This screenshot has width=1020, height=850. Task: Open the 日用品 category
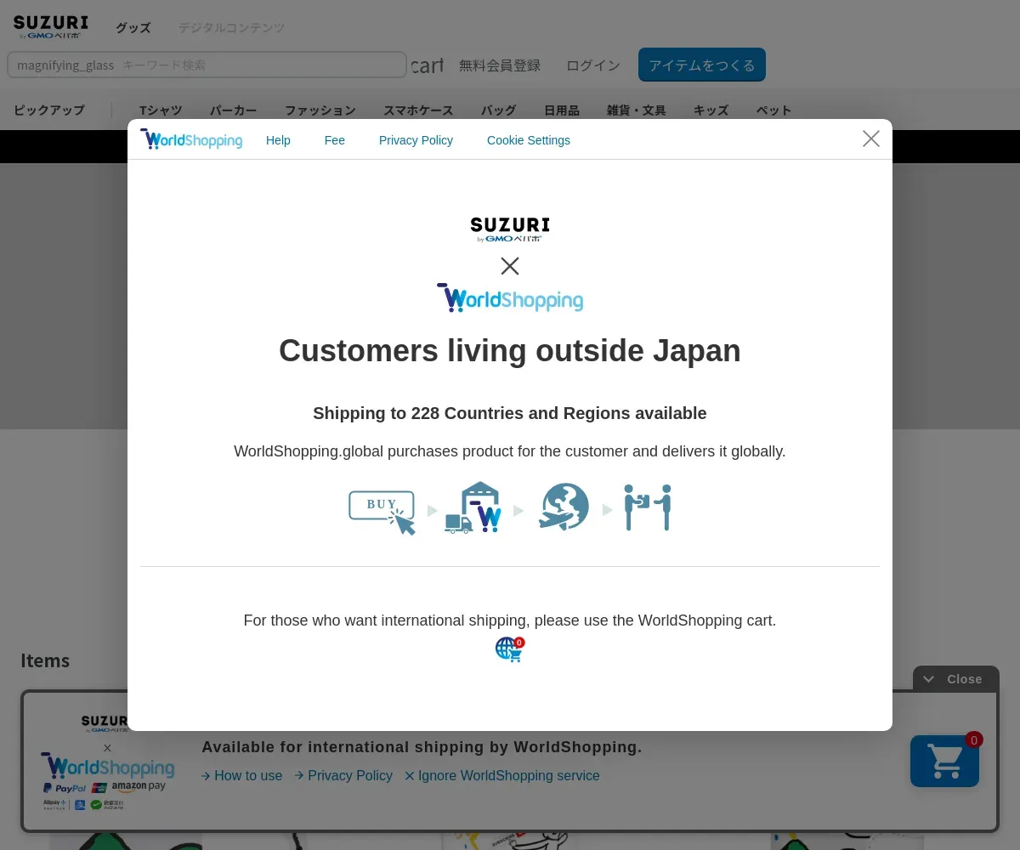click(562, 110)
